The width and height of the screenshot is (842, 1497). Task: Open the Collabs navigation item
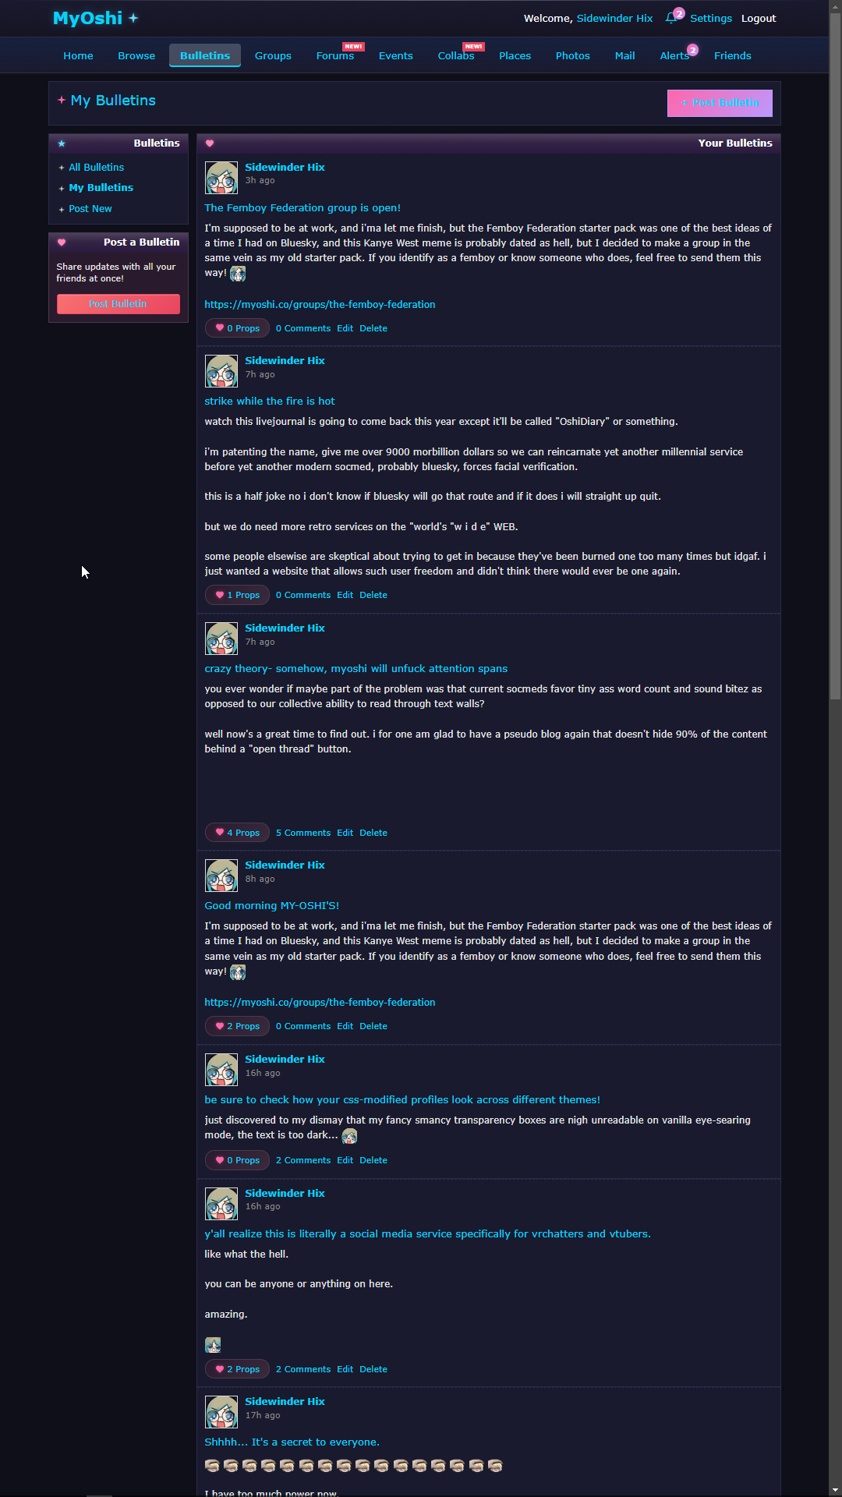(x=456, y=55)
